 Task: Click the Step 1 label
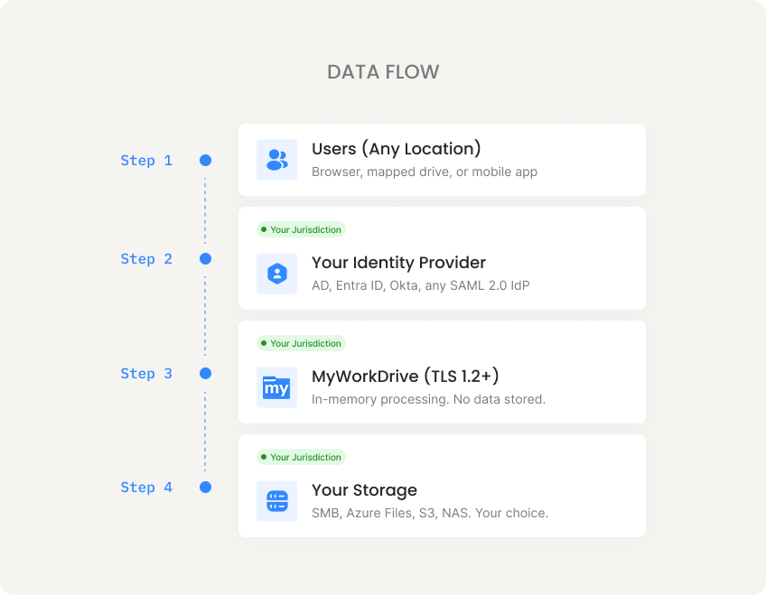[x=146, y=161]
